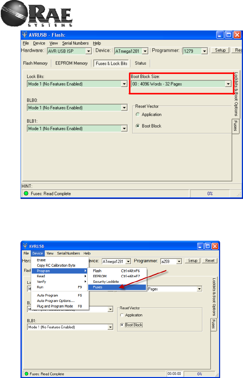243x378 pixels.
Task: Click 00:00:00 timer field in lower window
Action: 174,374
